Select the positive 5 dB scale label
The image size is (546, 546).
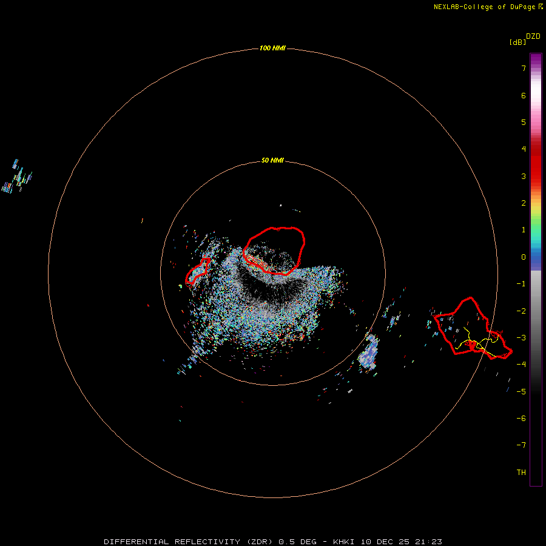tap(524, 122)
